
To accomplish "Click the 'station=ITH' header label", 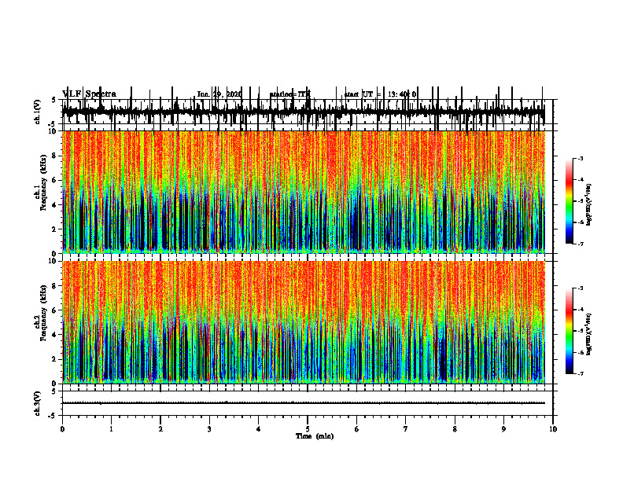I will 289,94.
